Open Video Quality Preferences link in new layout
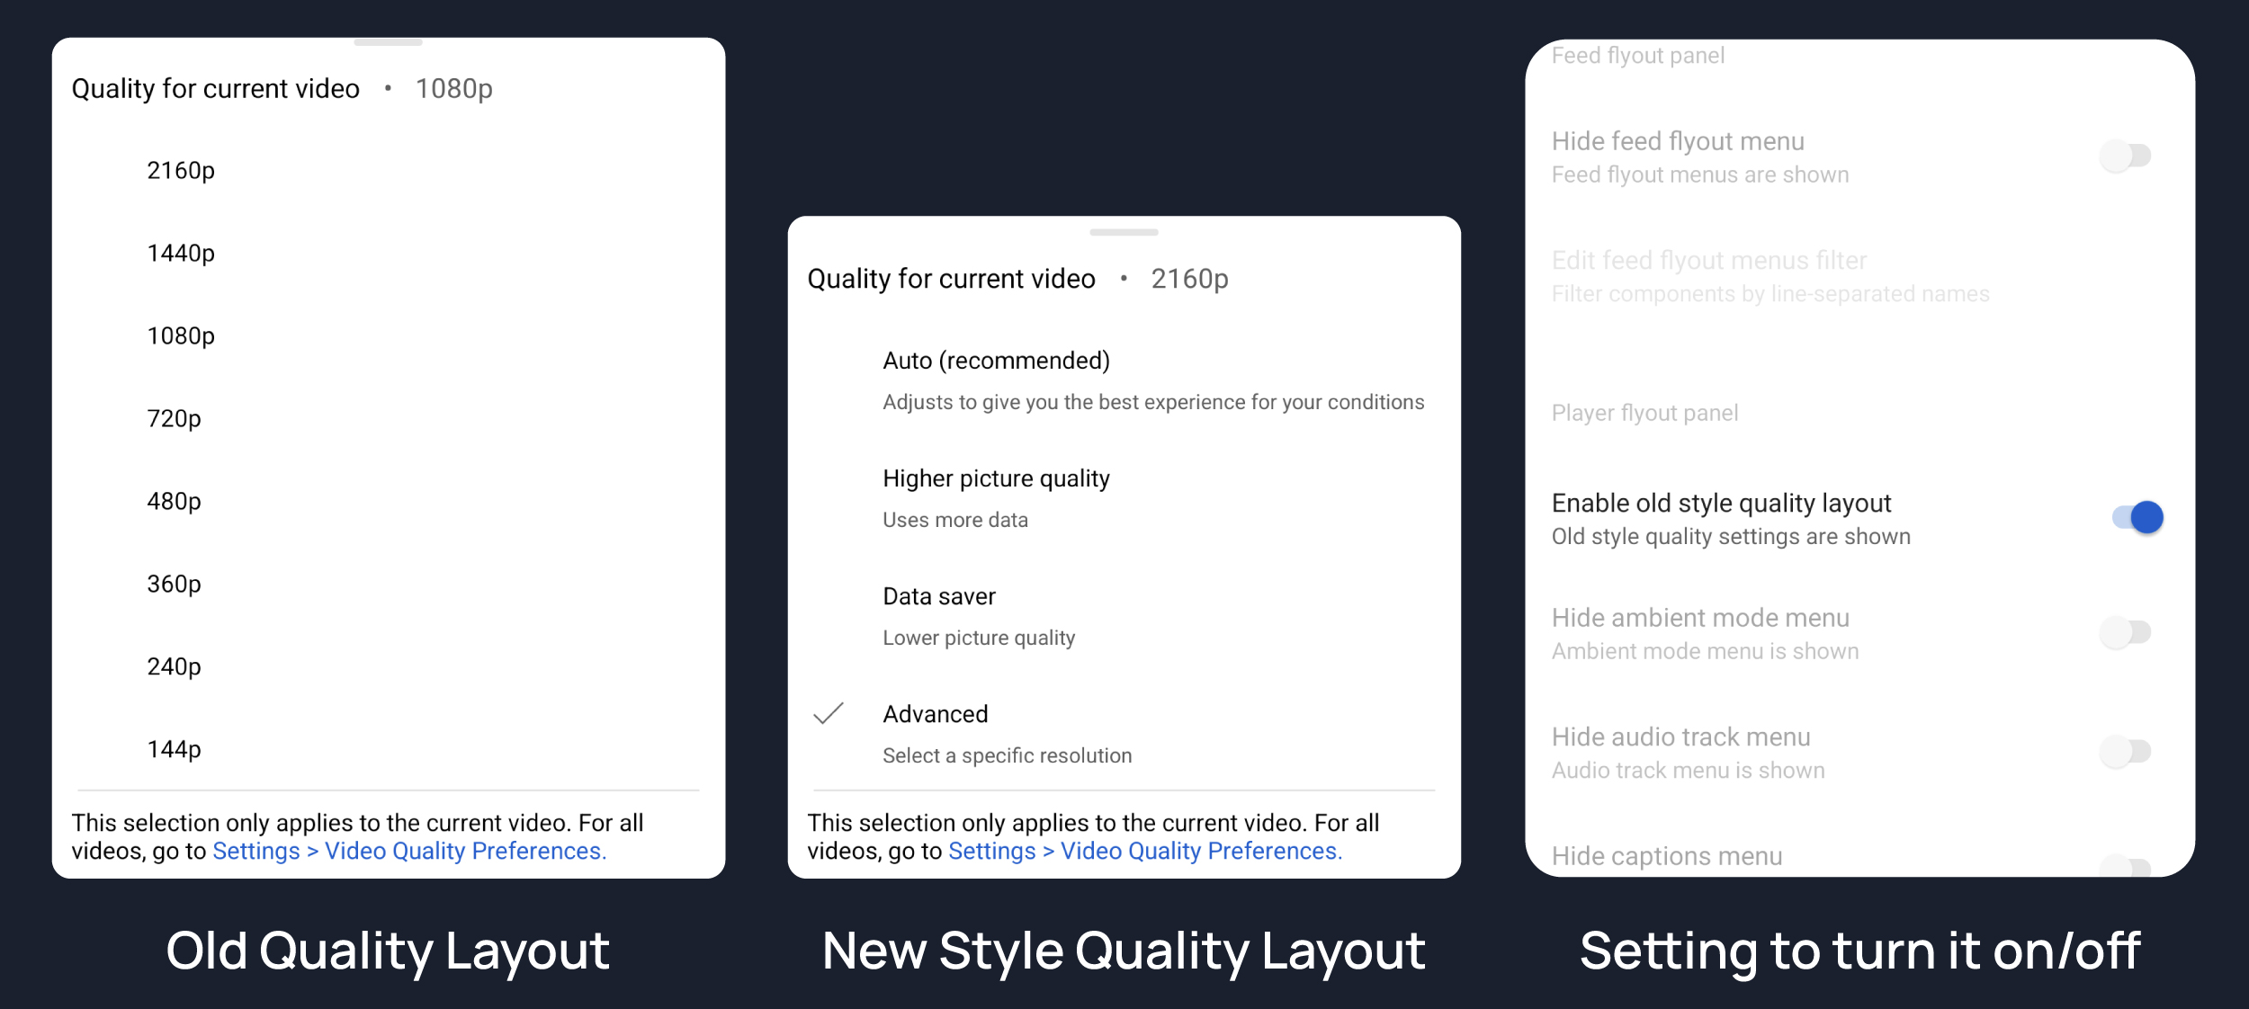This screenshot has width=2249, height=1009. (x=1200, y=852)
